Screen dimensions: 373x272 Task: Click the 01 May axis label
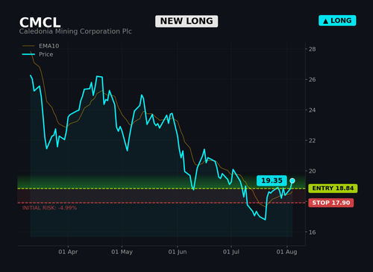(x=122, y=252)
